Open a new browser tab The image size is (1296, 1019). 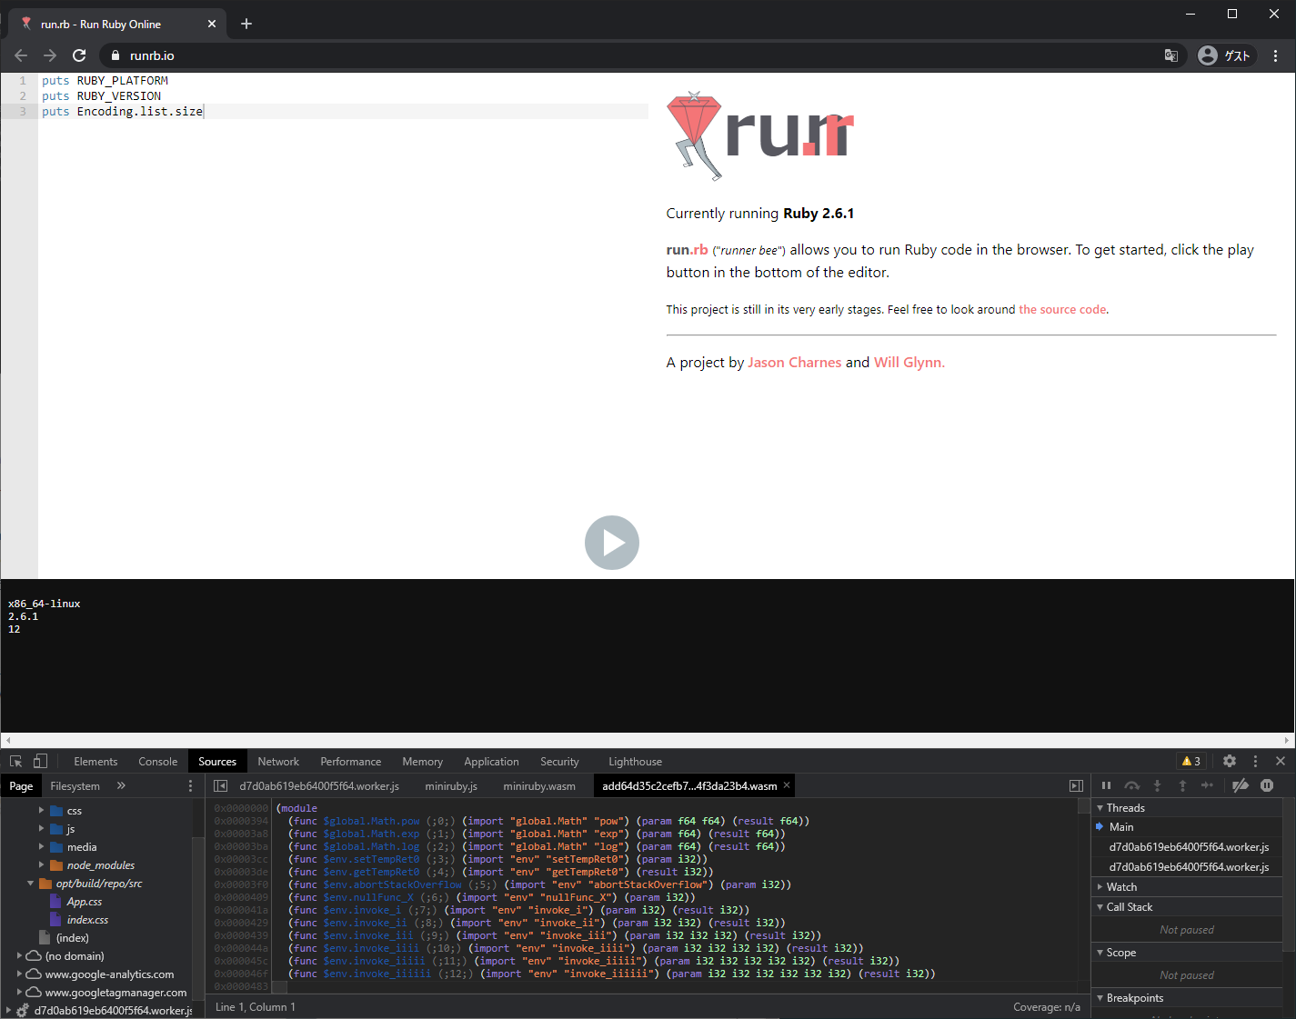tap(246, 24)
